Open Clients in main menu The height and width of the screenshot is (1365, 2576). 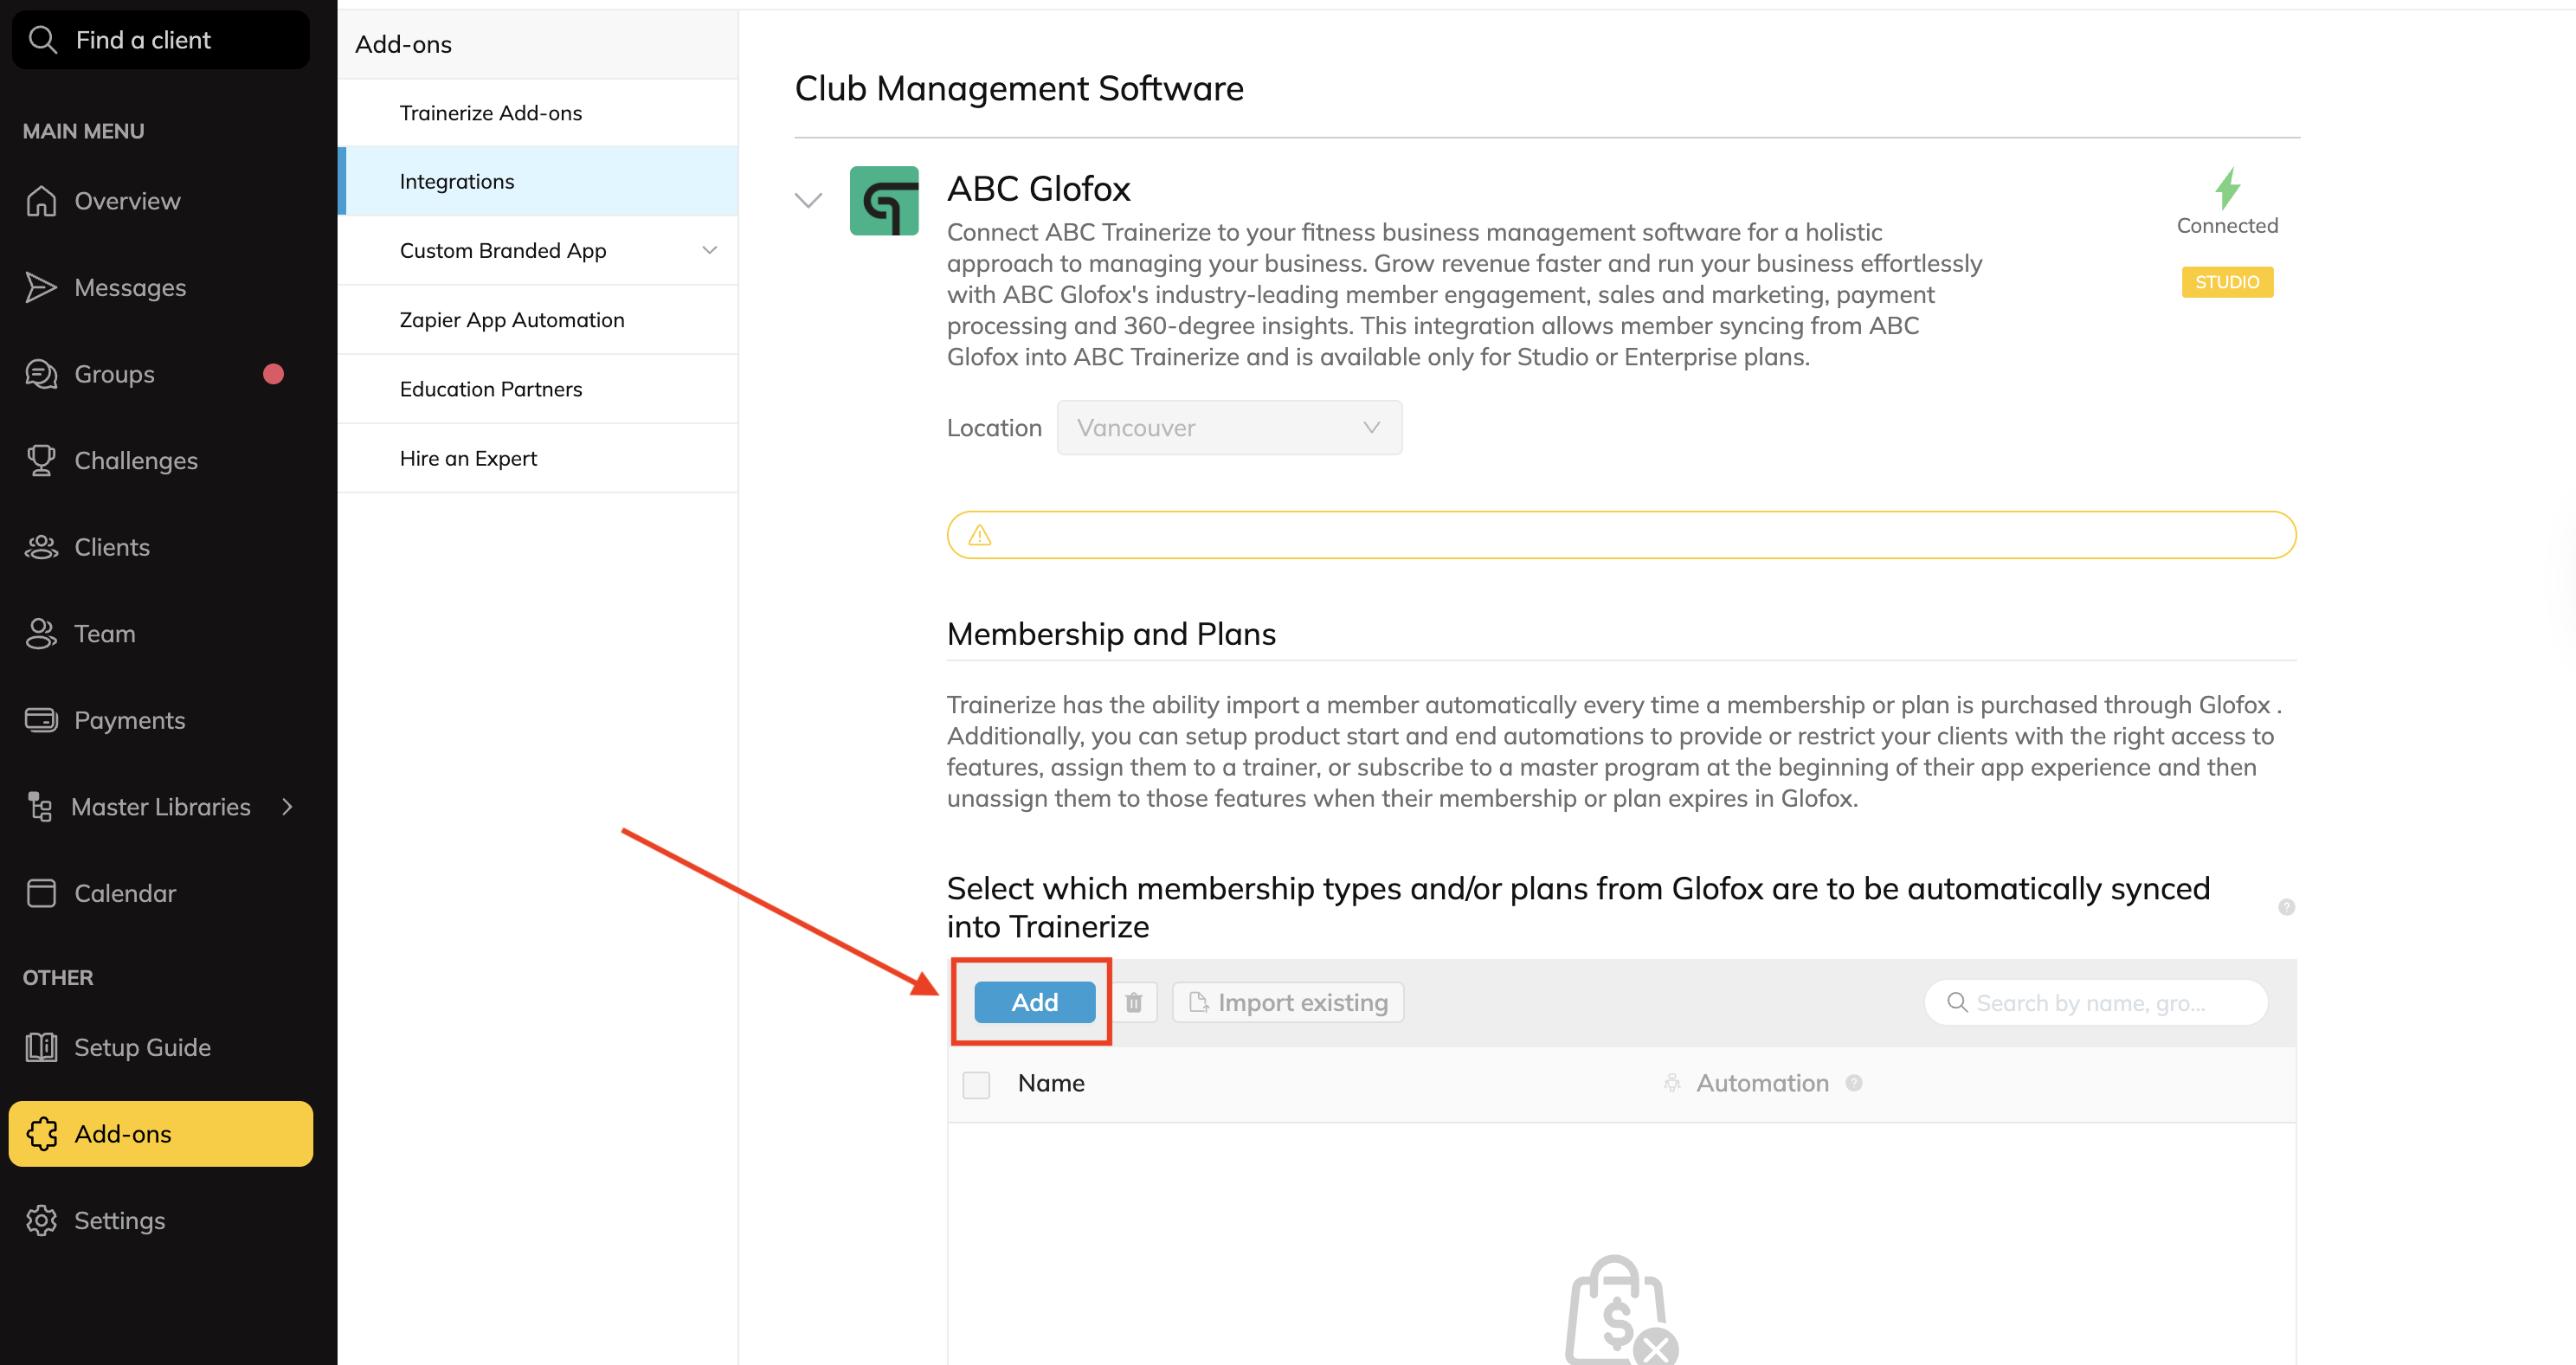pyautogui.click(x=112, y=547)
